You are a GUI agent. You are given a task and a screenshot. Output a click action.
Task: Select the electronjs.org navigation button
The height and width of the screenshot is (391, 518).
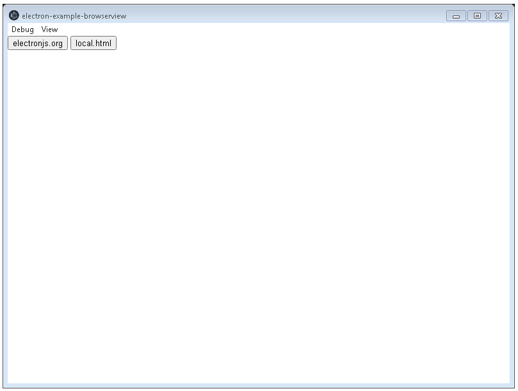37,43
